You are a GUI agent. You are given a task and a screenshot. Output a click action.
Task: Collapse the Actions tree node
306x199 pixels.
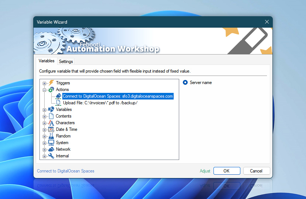pyautogui.click(x=44, y=90)
